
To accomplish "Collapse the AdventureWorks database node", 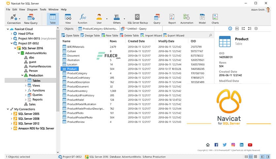I will pos(19,53).
